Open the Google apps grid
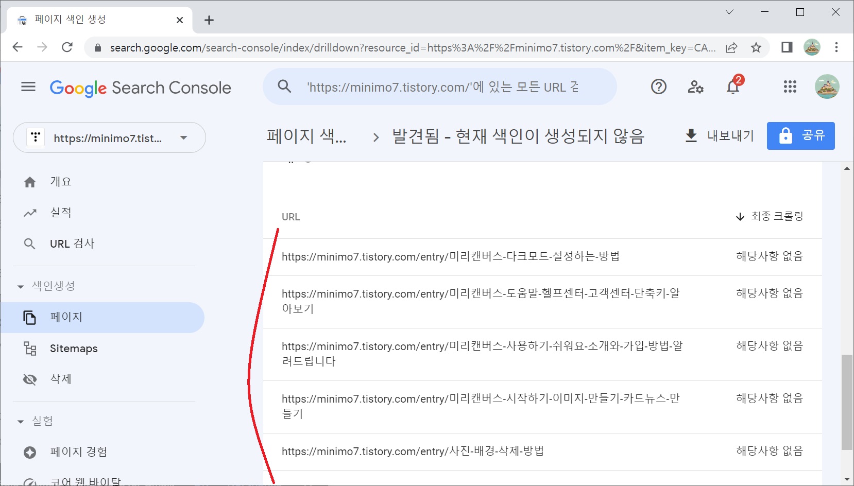854x486 pixels. pyautogui.click(x=790, y=86)
